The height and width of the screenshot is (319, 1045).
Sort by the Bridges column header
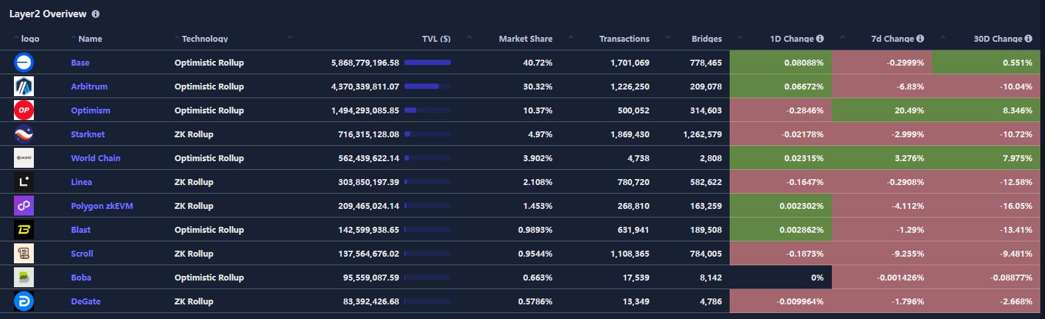tap(706, 38)
